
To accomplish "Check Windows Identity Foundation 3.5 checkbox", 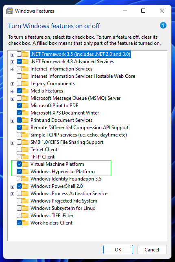I will (20, 179).
